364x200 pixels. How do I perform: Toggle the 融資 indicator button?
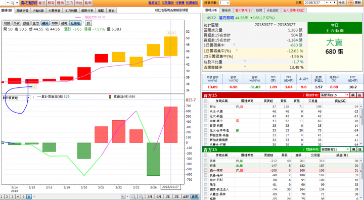(45, 23)
